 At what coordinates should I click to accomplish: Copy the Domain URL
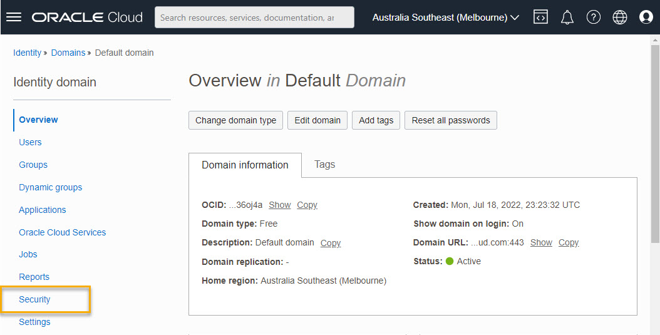tap(569, 242)
